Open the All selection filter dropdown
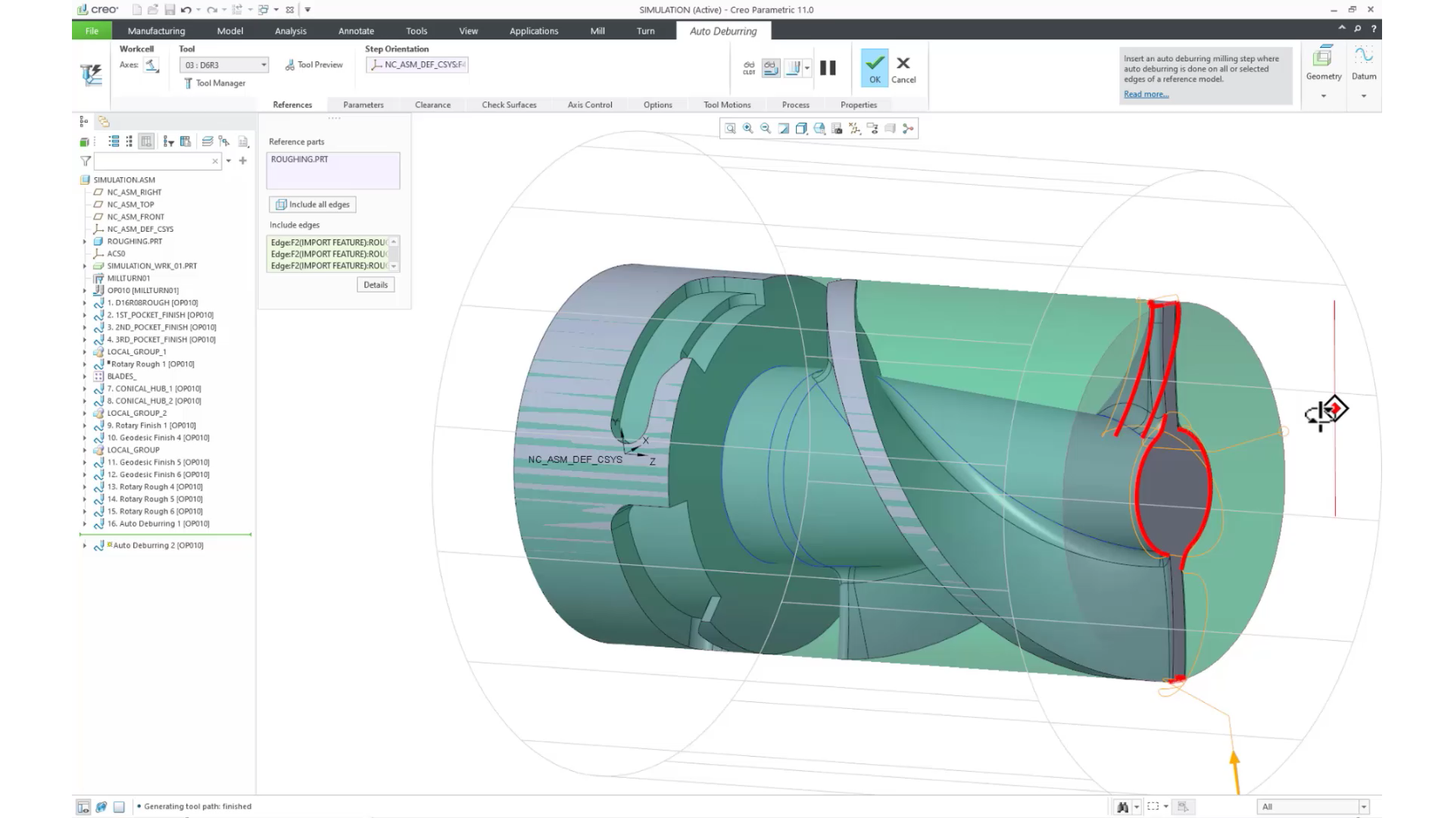The width and height of the screenshot is (1454, 818). click(1313, 807)
